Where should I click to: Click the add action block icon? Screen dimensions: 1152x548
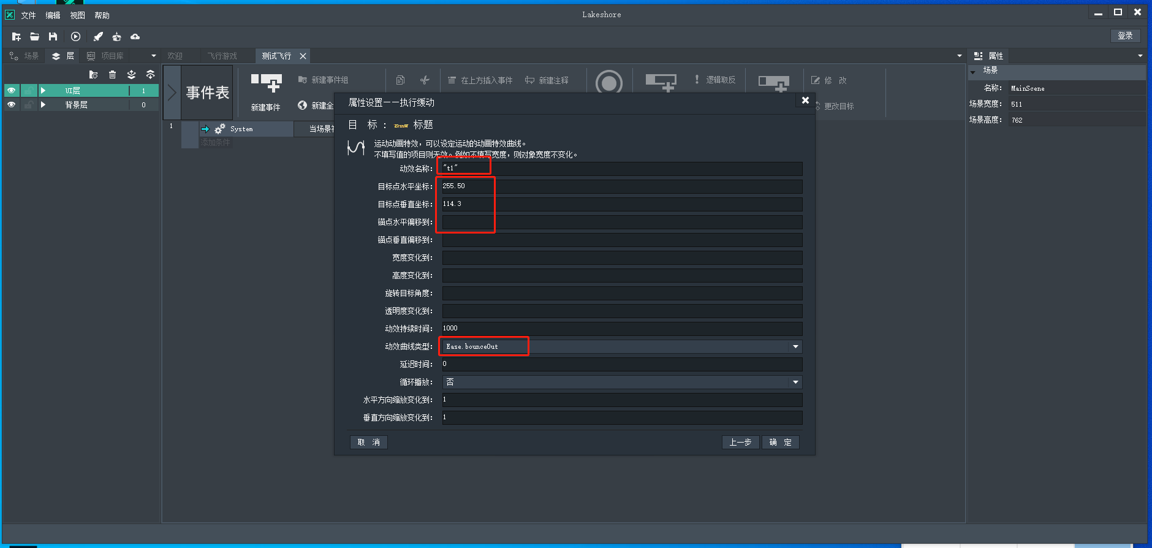click(x=773, y=83)
